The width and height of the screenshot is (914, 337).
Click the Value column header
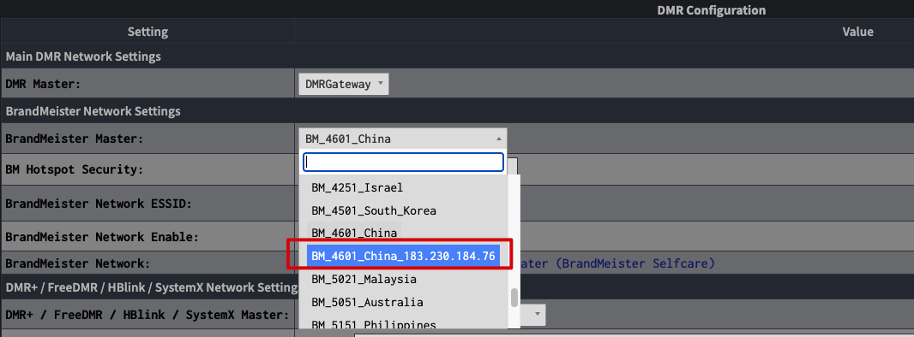[x=857, y=32]
